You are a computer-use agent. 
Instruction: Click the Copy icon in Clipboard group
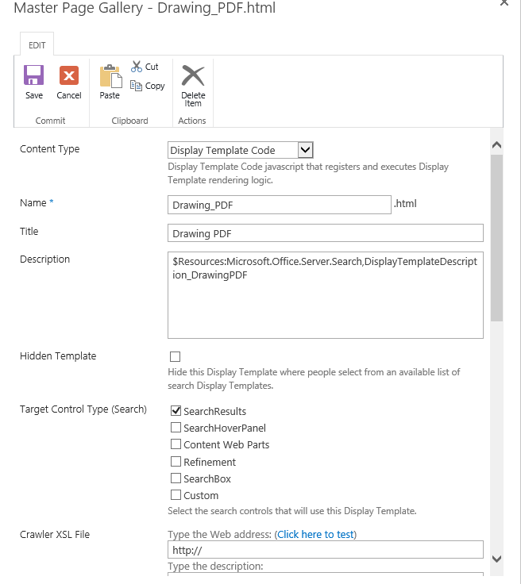click(136, 86)
